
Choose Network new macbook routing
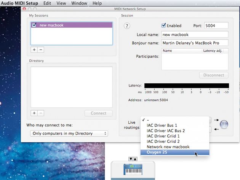[x=175, y=147]
